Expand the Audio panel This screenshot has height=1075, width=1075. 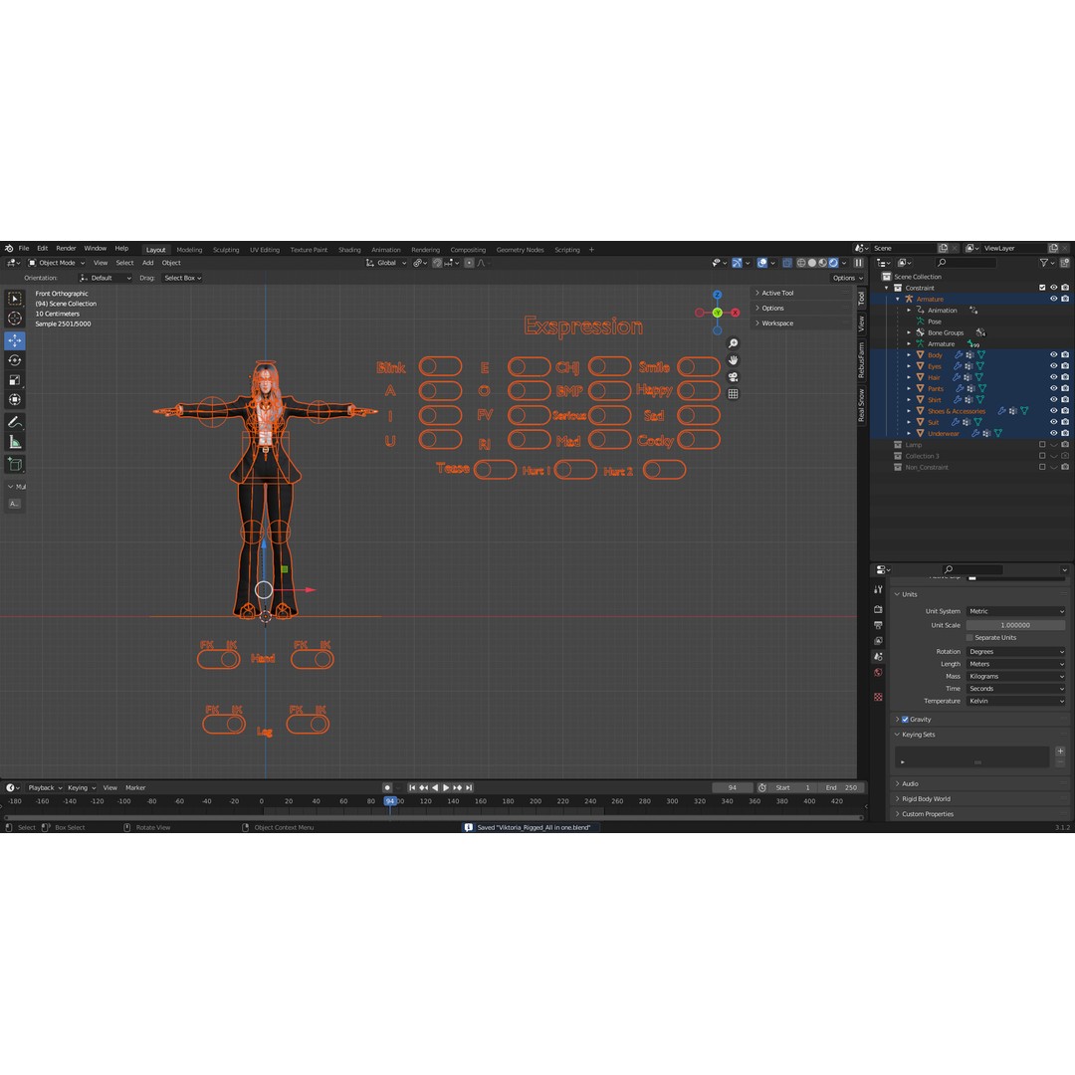pyautogui.click(x=910, y=783)
